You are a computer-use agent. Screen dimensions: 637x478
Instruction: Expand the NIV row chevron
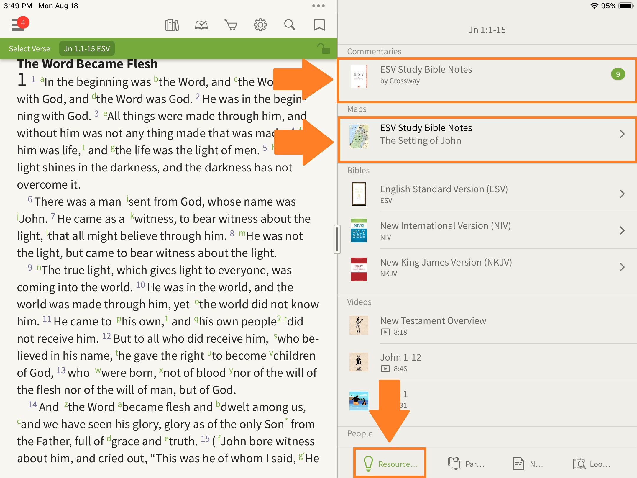coord(622,230)
